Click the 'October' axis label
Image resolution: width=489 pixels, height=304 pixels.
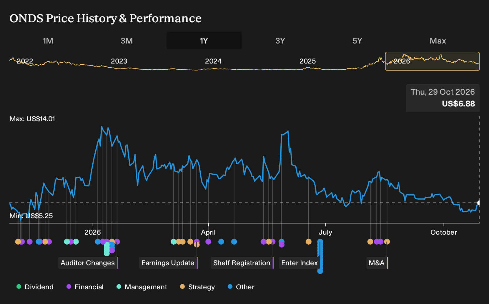point(444,232)
